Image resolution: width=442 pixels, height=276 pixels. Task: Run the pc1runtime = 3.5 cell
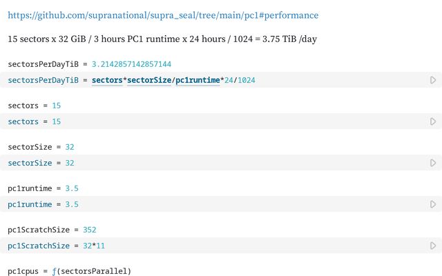[433, 204]
